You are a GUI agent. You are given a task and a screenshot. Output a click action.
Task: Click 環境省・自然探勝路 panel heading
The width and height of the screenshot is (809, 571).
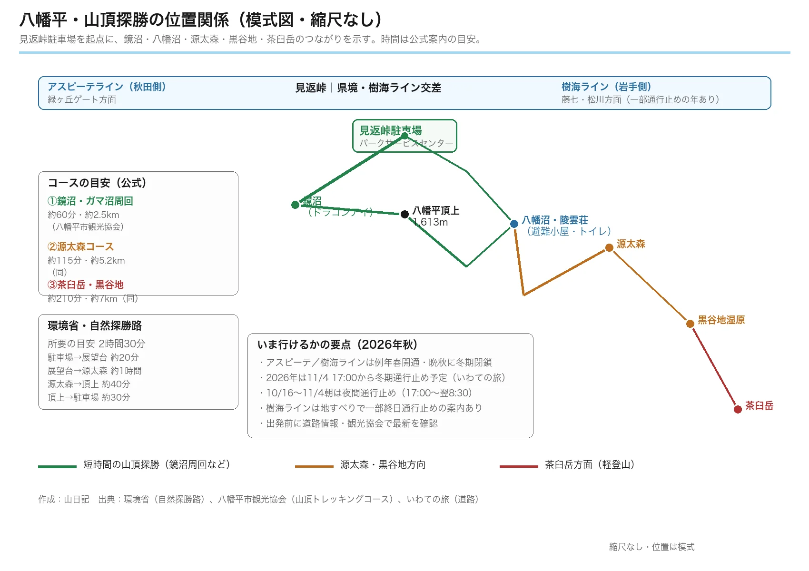95,325
